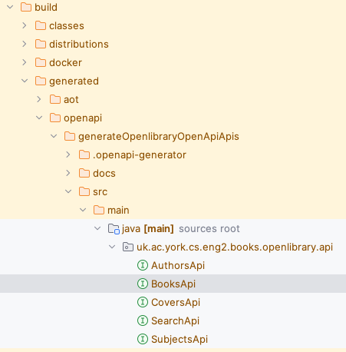
Task: Open the AuthorsApi interface
Action: 178,266
